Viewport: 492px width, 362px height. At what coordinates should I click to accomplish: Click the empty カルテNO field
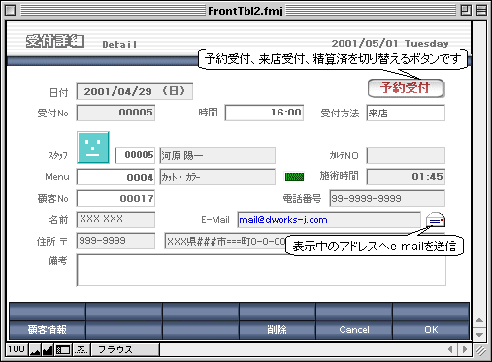[x=406, y=155]
